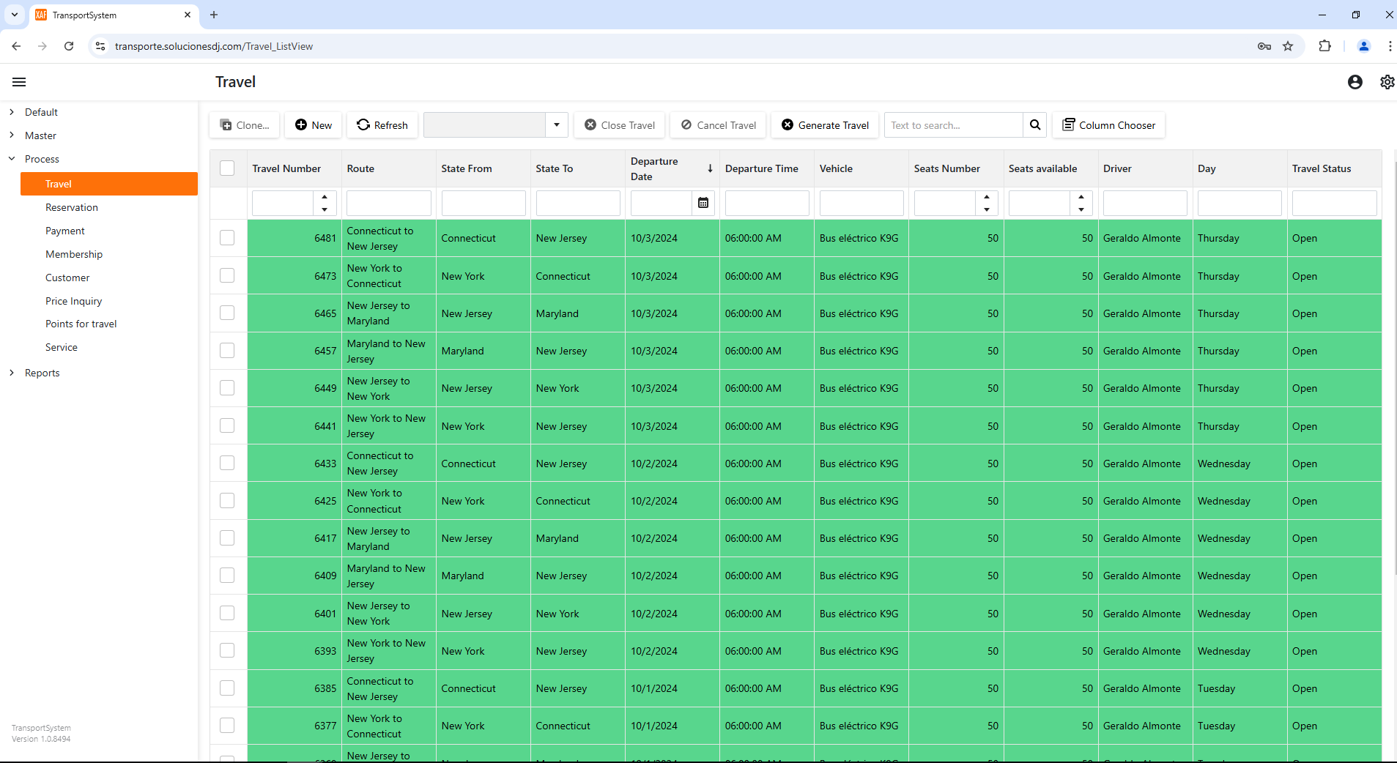Image resolution: width=1397 pixels, height=763 pixels.
Task: Open the Payment navigation item
Action: click(109, 231)
